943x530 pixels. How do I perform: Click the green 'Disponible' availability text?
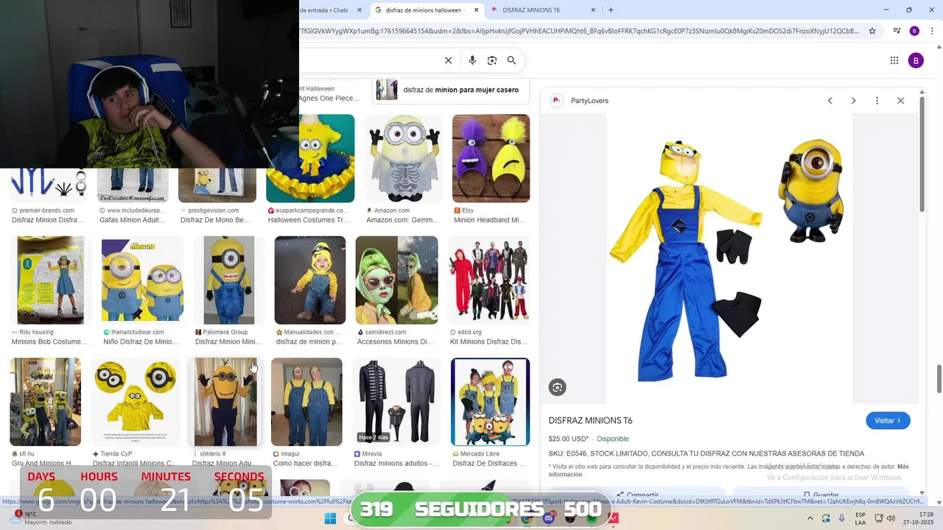613,439
